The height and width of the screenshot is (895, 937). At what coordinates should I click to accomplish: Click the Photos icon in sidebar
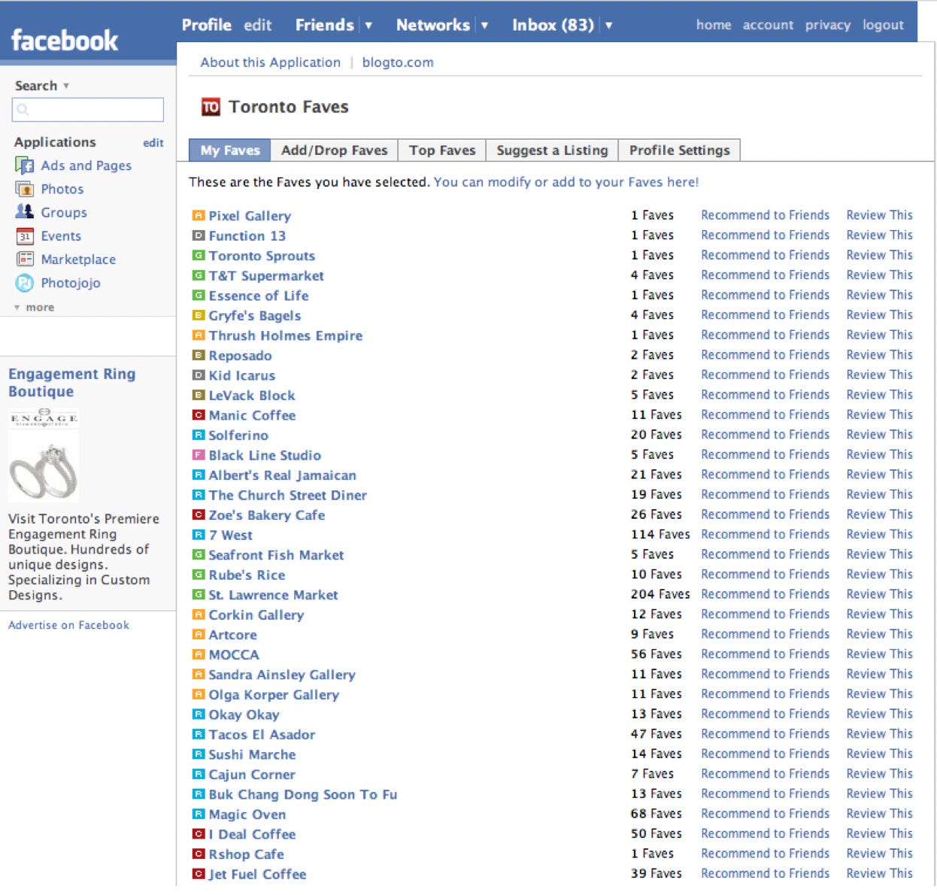click(25, 189)
